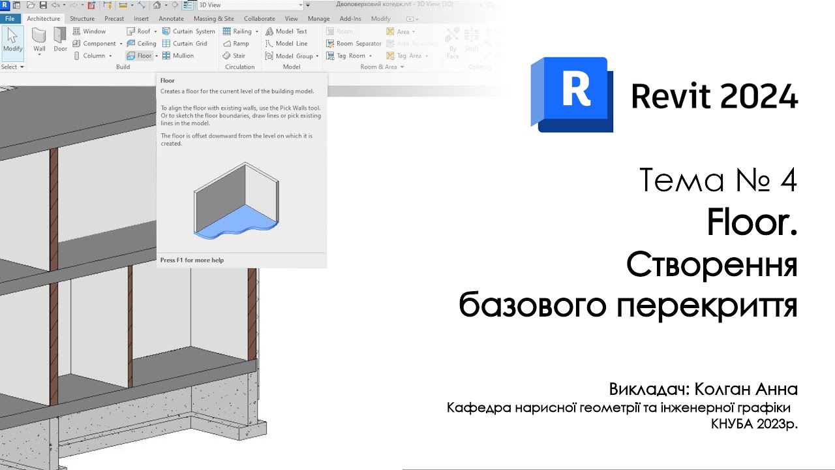This screenshot has height=470, width=835.
Task: Switch to the Add-Ins ribbon tab
Action: pos(350,19)
